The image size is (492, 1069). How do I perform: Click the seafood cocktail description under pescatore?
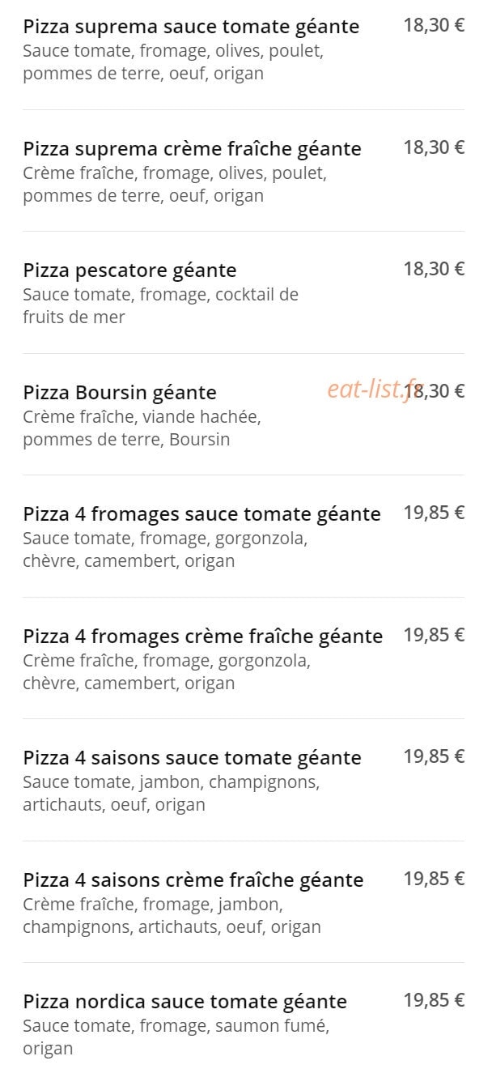click(x=160, y=306)
